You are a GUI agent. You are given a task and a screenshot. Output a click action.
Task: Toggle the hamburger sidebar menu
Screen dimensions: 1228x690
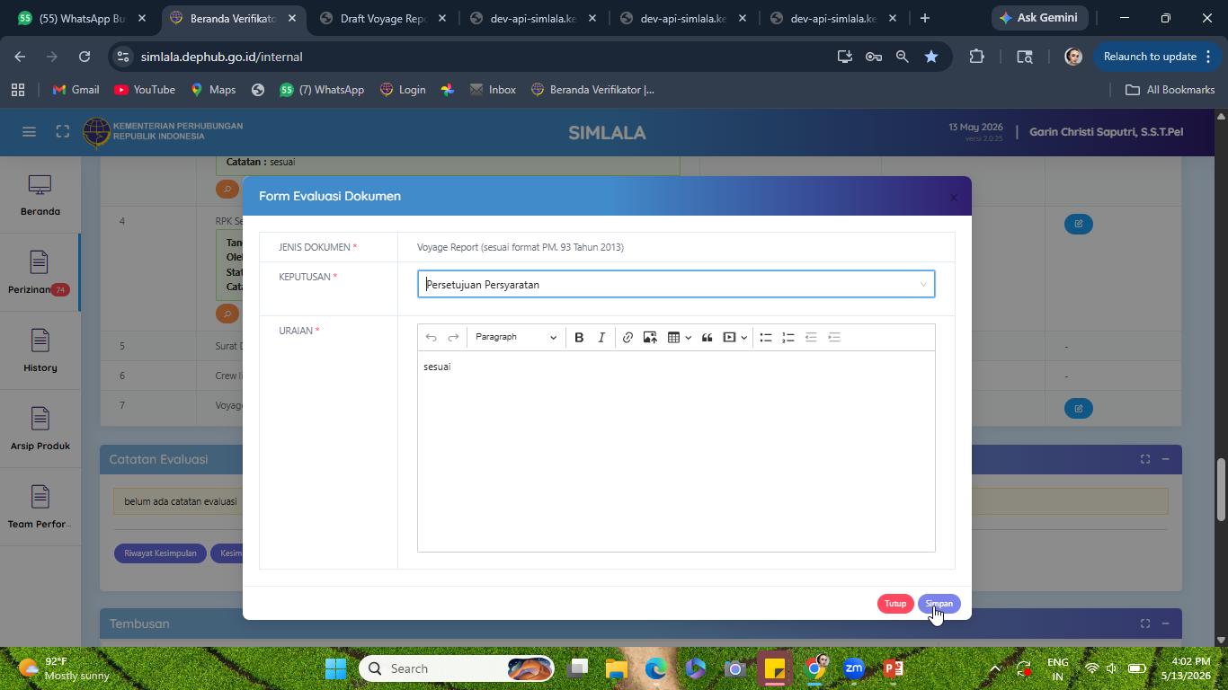(x=29, y=132)
